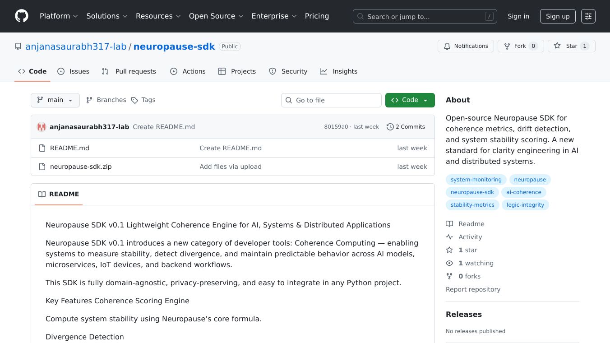Viewport: 610px width, 343px height.
Task: Click the Tags label icon
Action: pos(134,100)
